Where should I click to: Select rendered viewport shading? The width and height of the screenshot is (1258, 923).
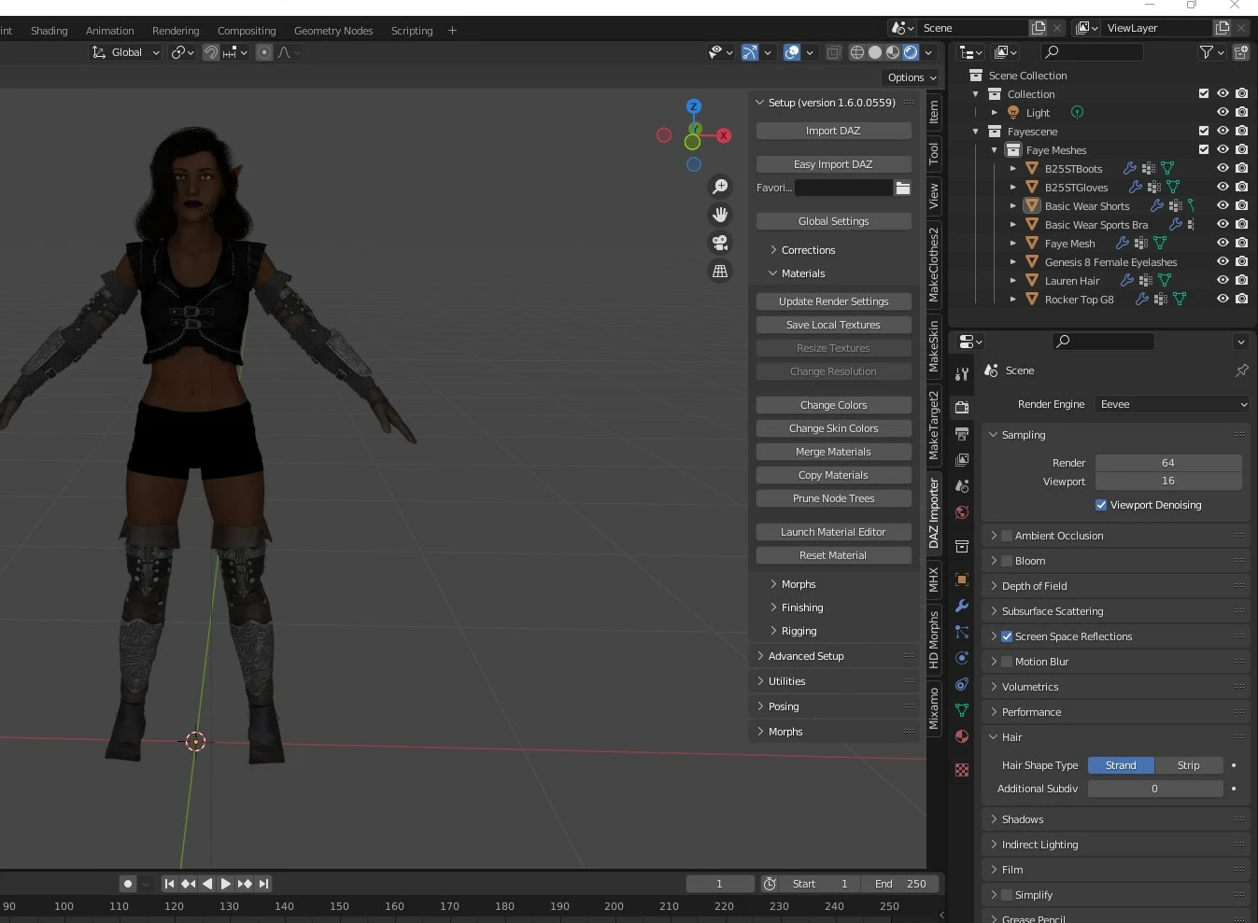pyautogui.click(x=911, y=52)
